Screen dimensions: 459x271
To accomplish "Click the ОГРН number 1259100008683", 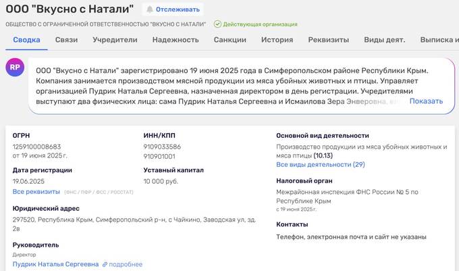I will (x=36, y=147).
